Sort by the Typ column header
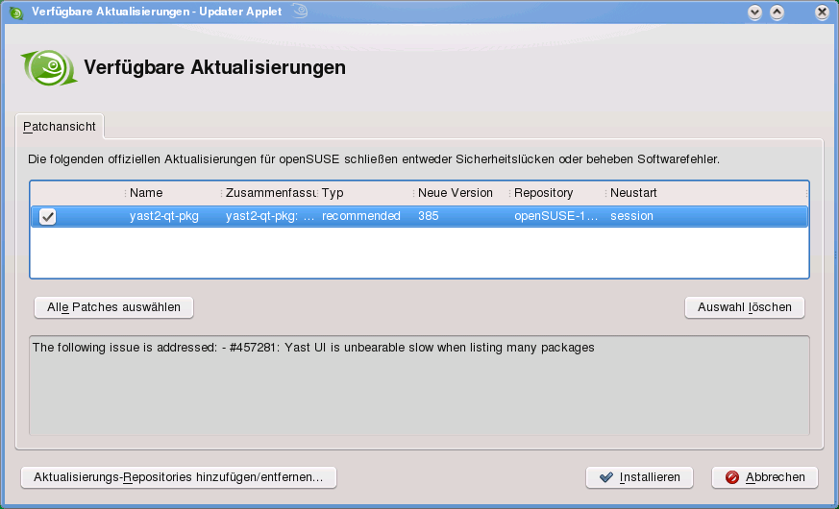839x509 pixels. tap(365, 193)
